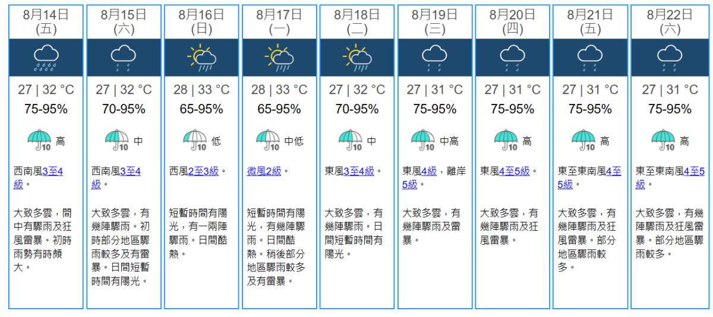
Task: Click the 8月21日 (五) date header
Action: [x=590, y=21]
